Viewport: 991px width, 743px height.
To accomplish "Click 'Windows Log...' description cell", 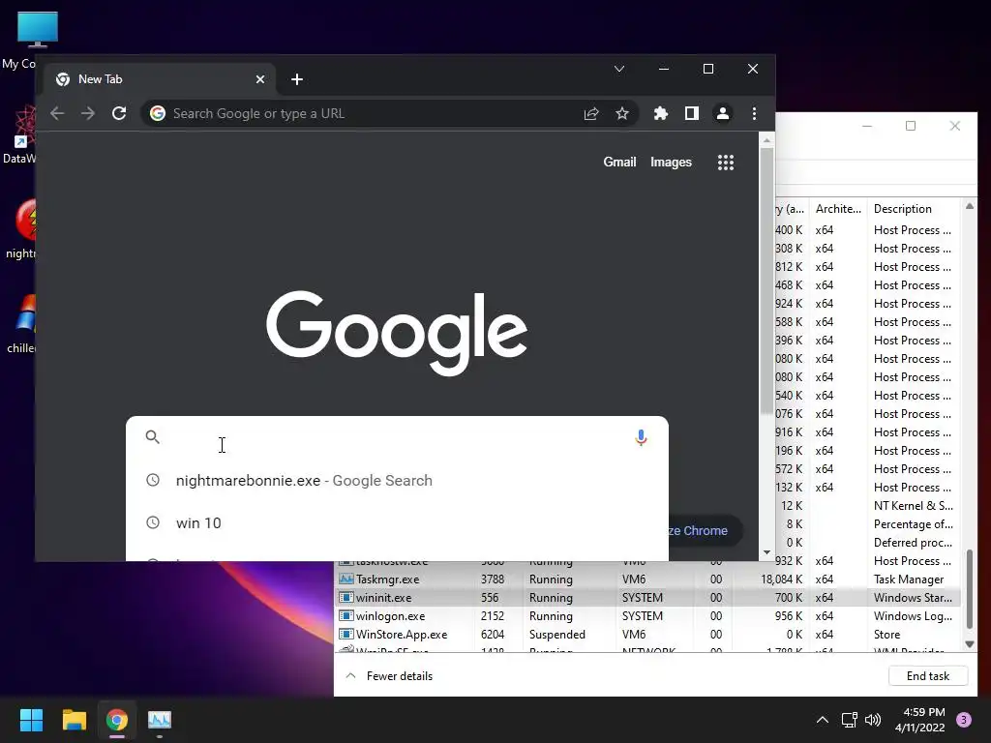I will coord(913,616).
